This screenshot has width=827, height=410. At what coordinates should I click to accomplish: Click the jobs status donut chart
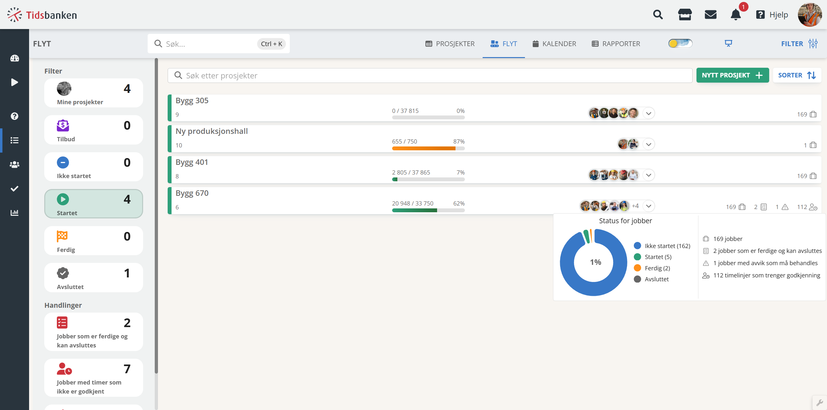point(594,263)
